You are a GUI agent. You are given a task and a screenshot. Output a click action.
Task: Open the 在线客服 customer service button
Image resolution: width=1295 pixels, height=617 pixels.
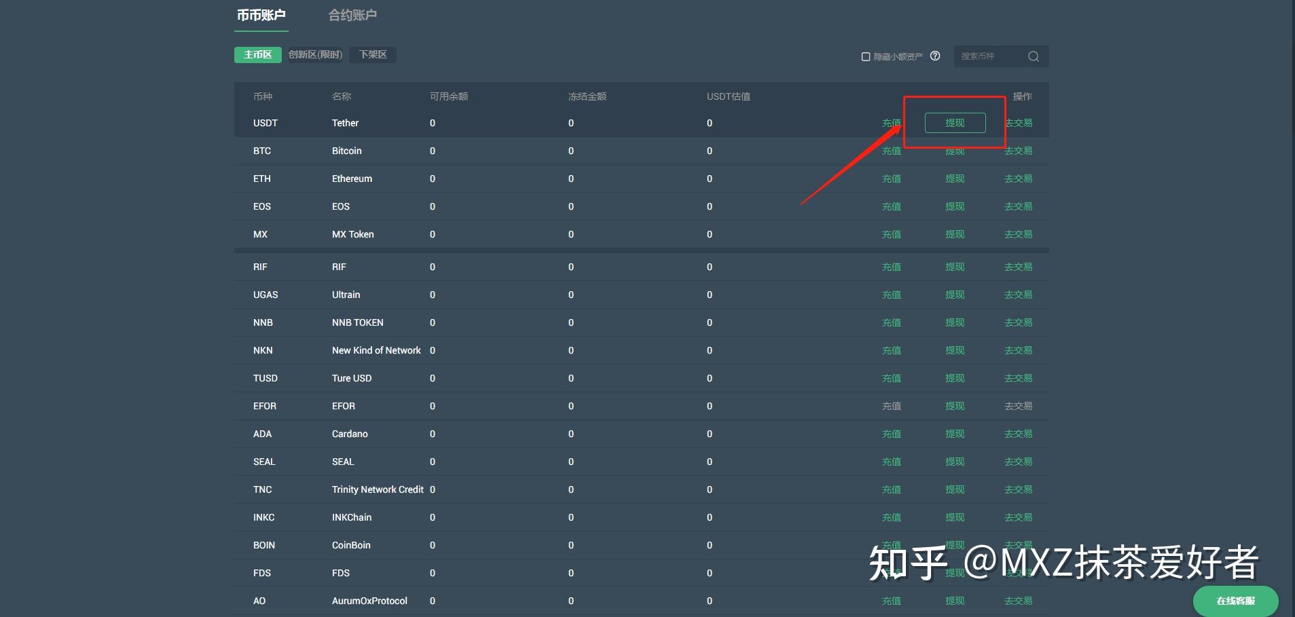[1236, 600]
